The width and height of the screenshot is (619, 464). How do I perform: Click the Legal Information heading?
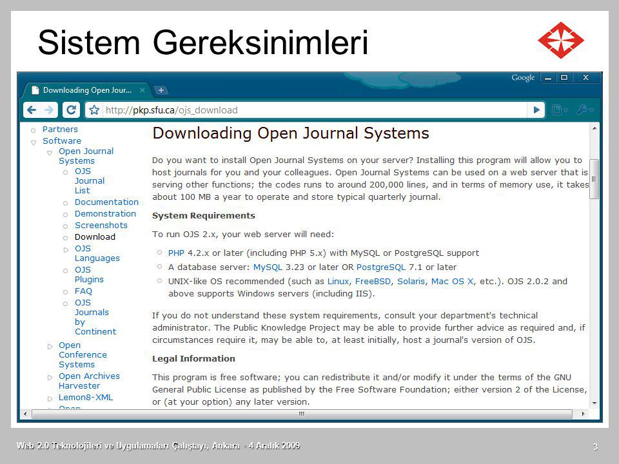(193, 359)
